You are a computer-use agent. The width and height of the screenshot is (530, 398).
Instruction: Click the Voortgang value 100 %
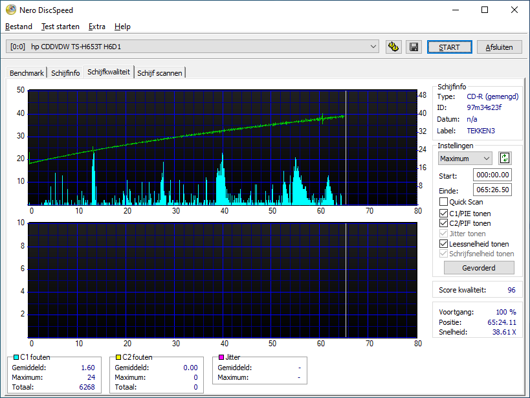[506, 312]
